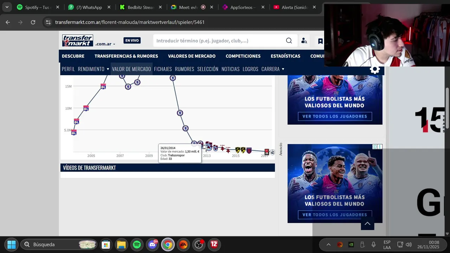Open Microsoft Store from taskbar
This screenshot has height=253, width=450.
click(105, 244)
